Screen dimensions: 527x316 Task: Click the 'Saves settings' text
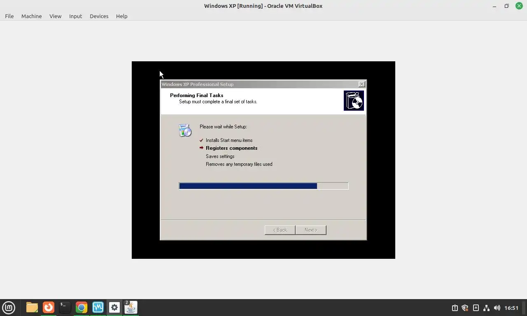[220, 156]
